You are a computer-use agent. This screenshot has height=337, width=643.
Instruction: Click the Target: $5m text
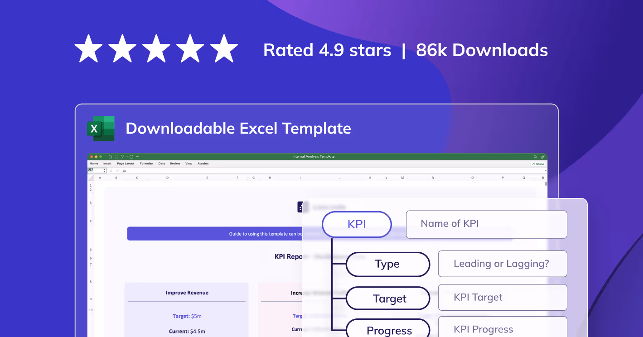click(x=187, y=316)
